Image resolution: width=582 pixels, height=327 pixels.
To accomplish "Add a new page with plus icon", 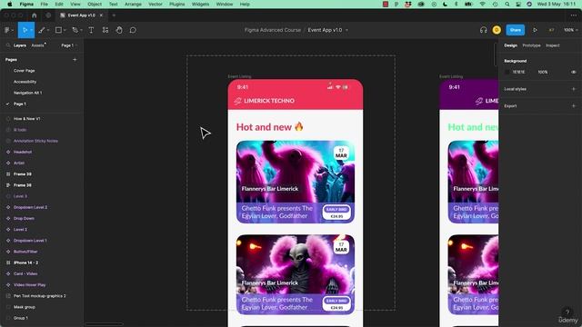I will 75,59.
